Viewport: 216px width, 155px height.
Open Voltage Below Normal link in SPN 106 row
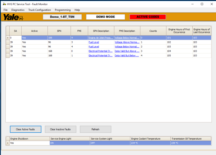127,38
